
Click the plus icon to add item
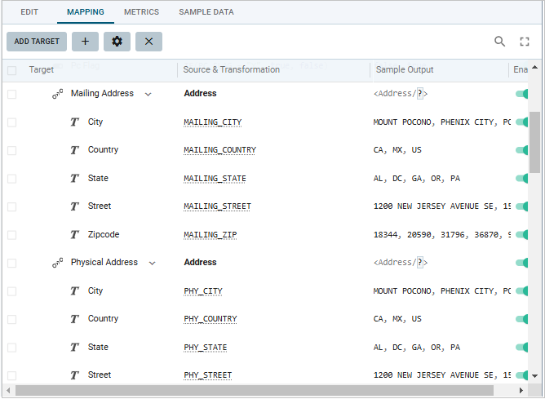point(85,42)
